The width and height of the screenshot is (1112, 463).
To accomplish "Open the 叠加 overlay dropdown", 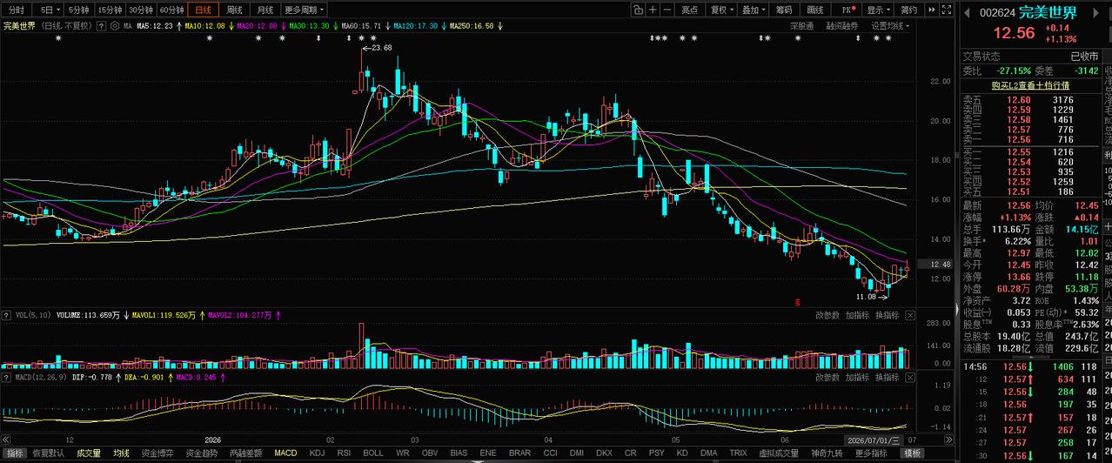I will click(753, 10).
